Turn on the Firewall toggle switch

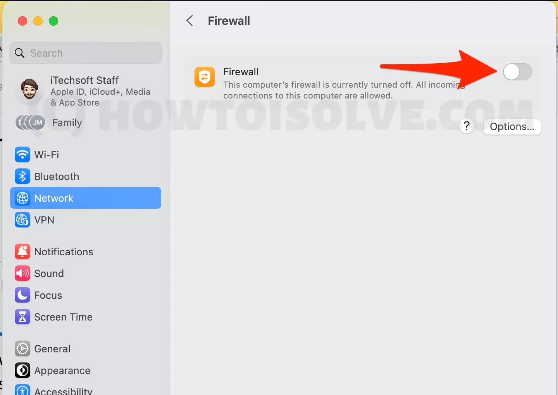click(x=518, y=72)
